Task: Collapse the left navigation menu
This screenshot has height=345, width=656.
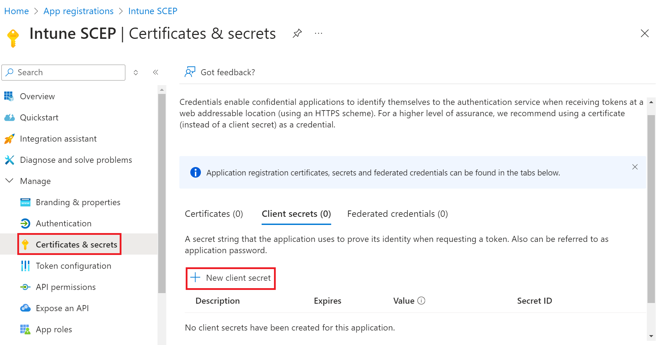Action: pos(155,72)
